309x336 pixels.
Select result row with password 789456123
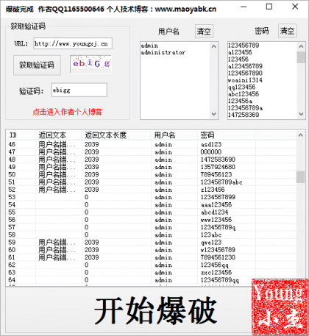coord(151,174)
